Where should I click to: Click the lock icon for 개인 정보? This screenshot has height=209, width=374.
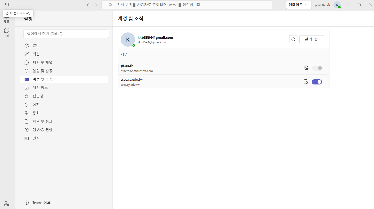27,88
